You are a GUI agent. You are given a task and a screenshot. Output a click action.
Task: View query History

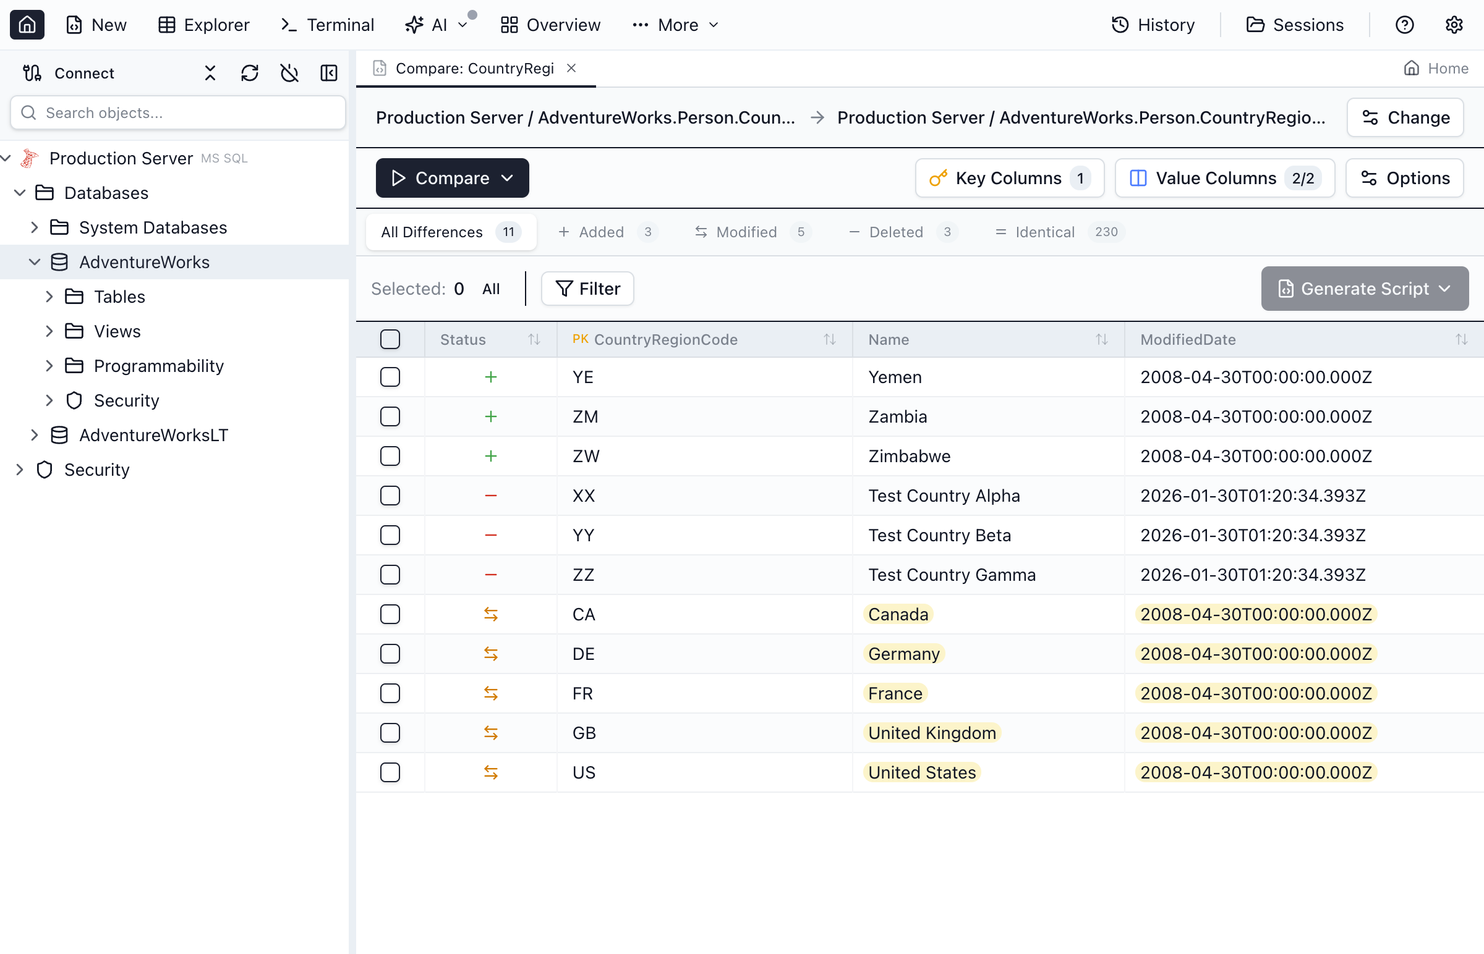1152,25
